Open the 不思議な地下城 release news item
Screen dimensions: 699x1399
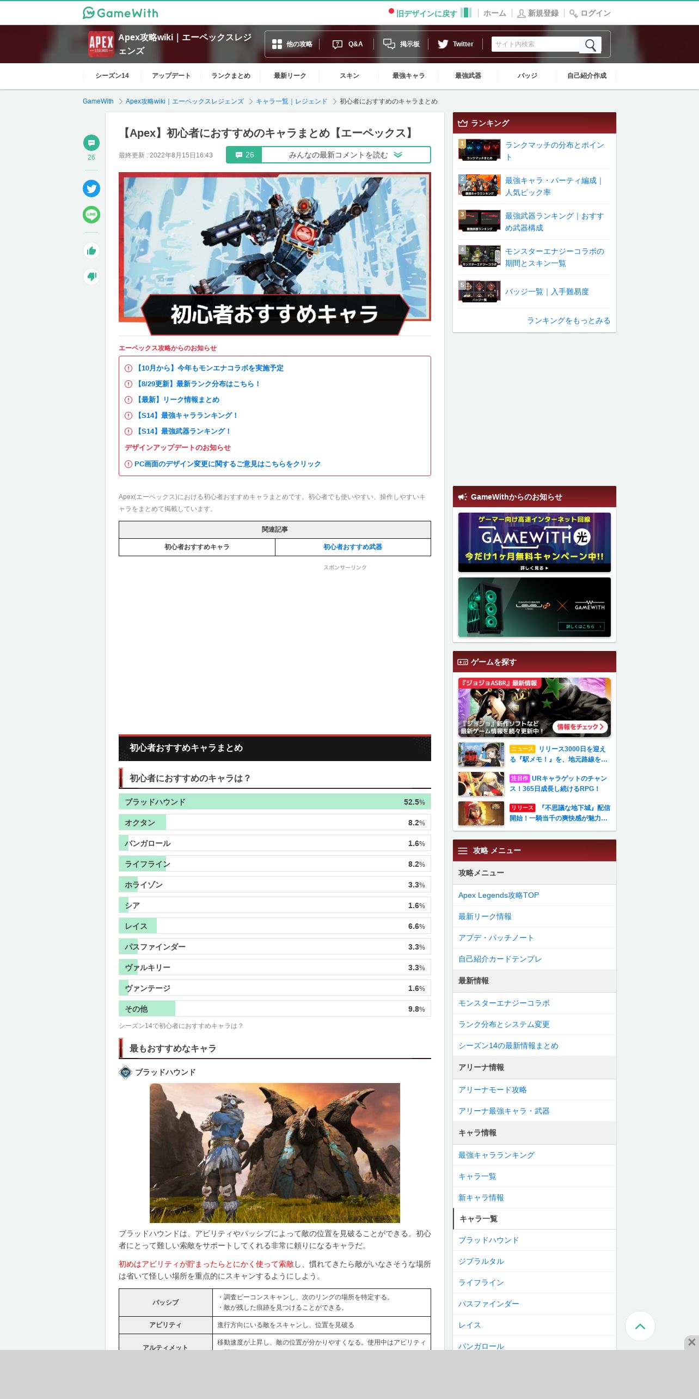tap(535, 813)
